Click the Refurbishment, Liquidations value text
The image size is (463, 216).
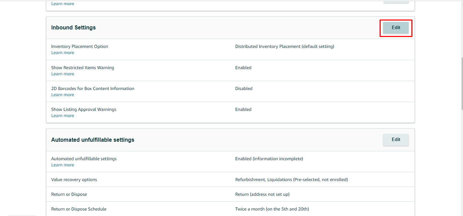tap(291, 180)
